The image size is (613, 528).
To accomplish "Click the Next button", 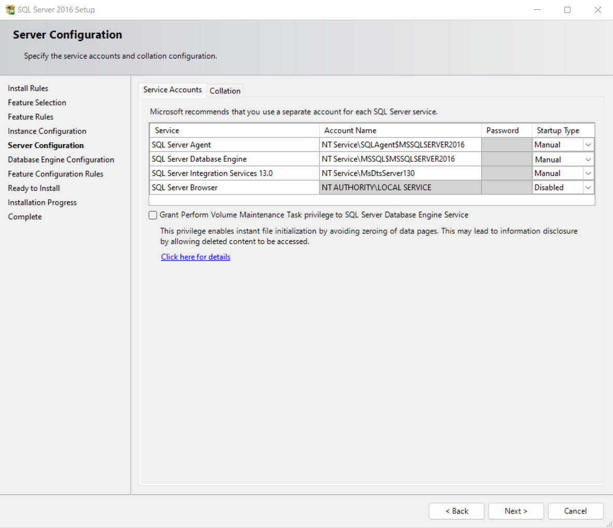I will (x=516, y=511).
